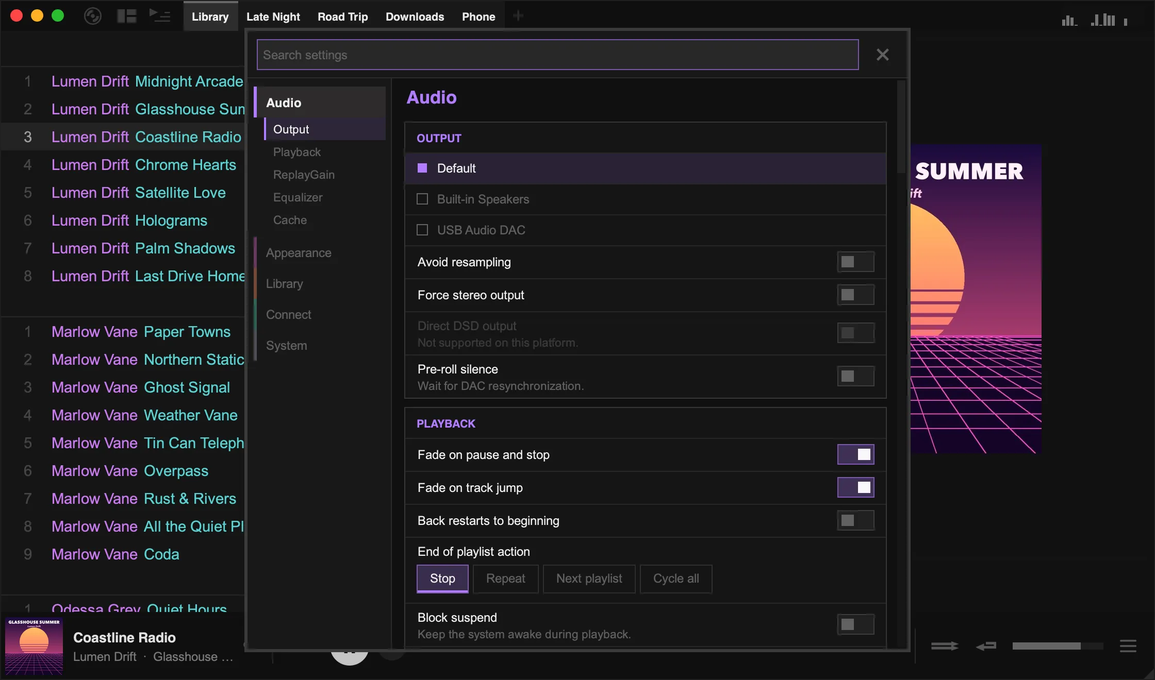Switch to the Phone playlist tab
This screenshot has height=680, width=1155.
(478, 16)
